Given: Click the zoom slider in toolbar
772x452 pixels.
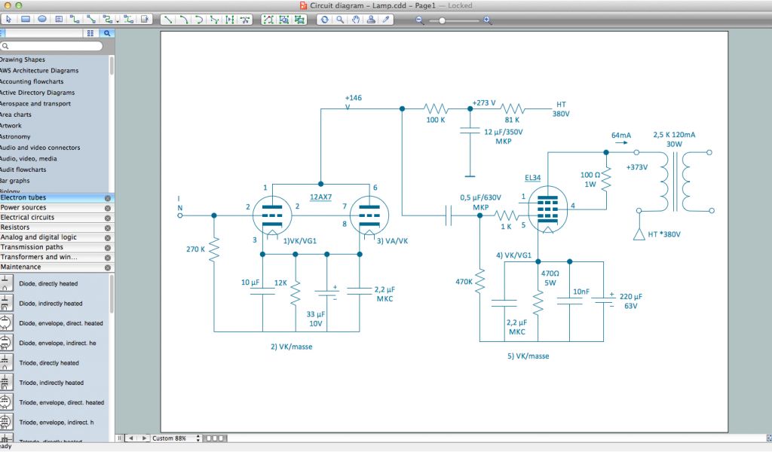Looking at the screenshot, I should click(443, 20).
